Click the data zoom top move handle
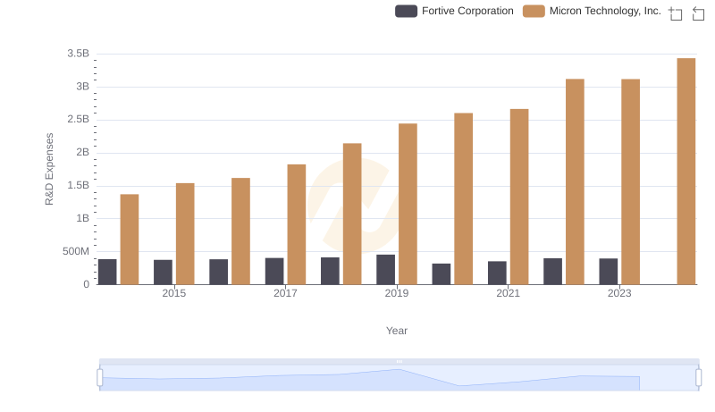 coord(399,361)
